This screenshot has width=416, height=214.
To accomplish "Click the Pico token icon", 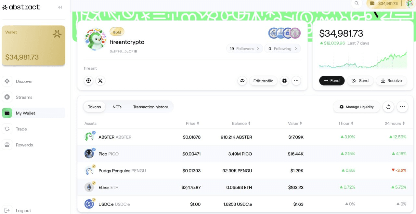I will [x=89, y=154].
